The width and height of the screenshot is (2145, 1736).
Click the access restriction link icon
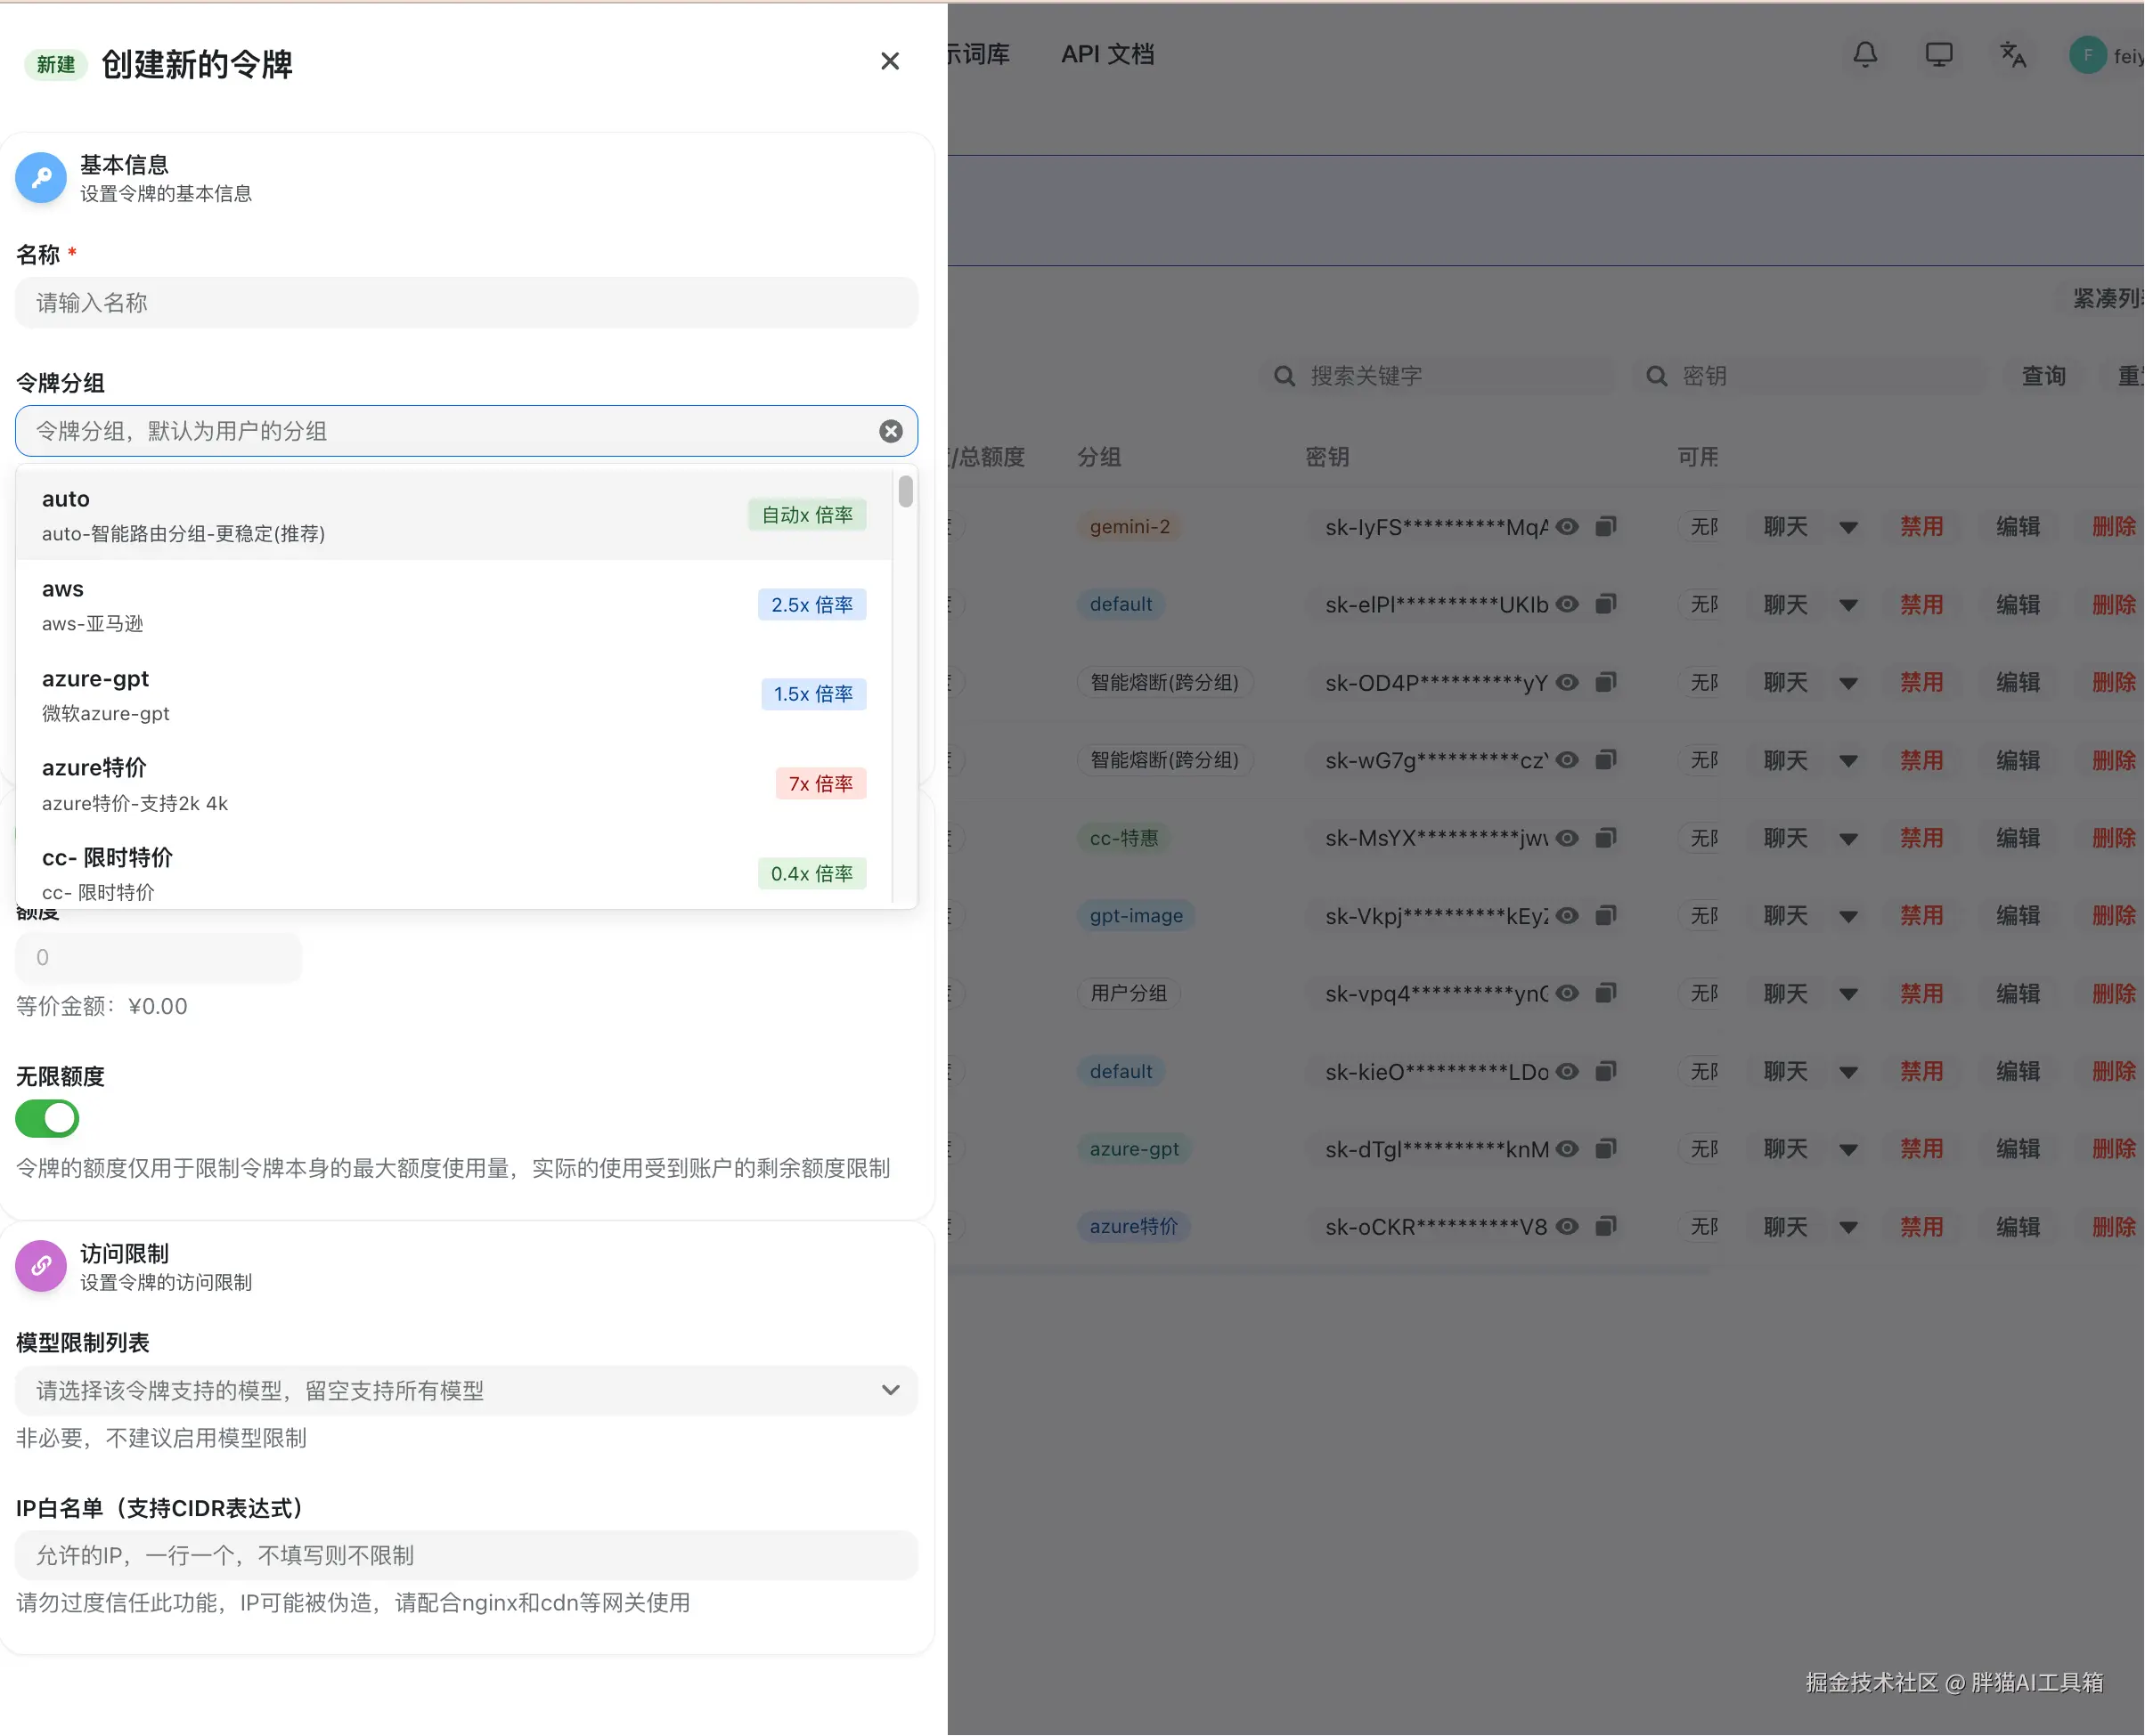click(41, 1266)
